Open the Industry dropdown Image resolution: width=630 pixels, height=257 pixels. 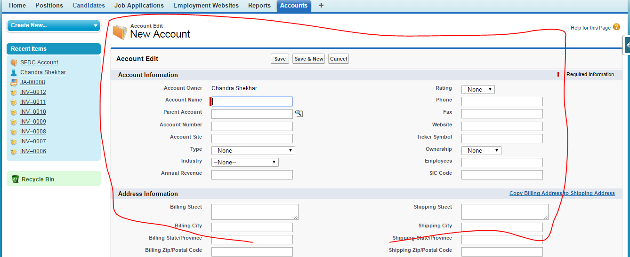coord(245,162)
